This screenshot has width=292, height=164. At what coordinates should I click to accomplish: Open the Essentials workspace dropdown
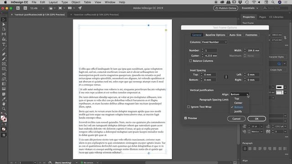tap(250, 8)
